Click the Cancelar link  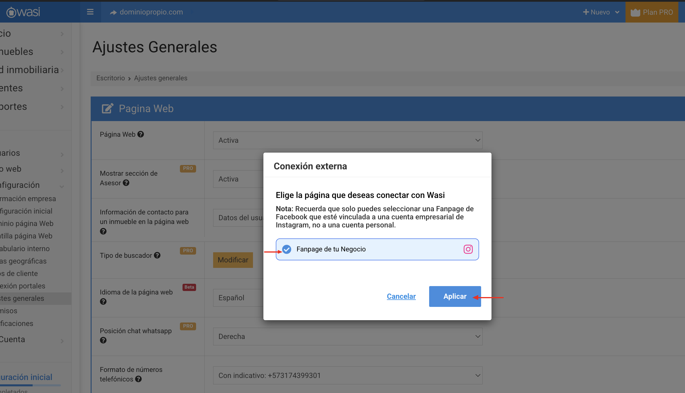(401, 296)
